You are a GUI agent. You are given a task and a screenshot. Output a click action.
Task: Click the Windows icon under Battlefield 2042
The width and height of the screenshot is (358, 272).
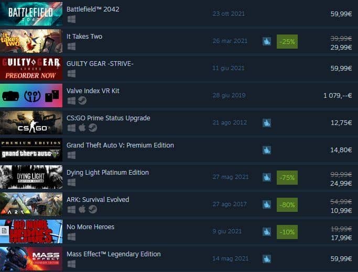tap(71, 19)
